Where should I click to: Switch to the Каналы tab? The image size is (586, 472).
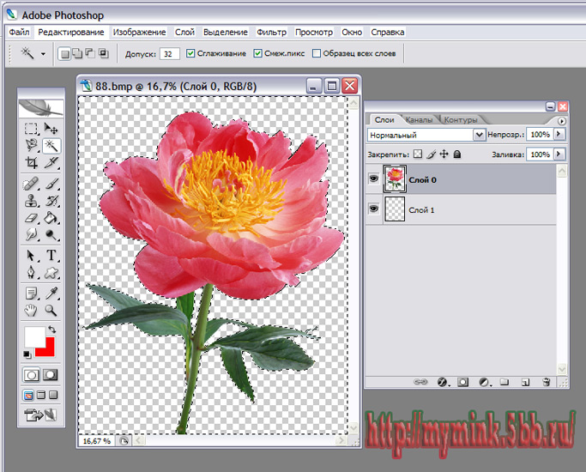click(x=419, y=120)
